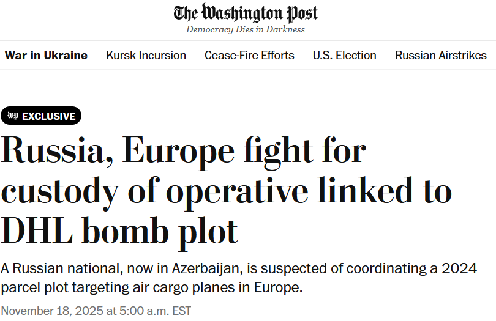Click the 5:00 a.m. EST timestamp
496x321 pixels.
point(152,309)
